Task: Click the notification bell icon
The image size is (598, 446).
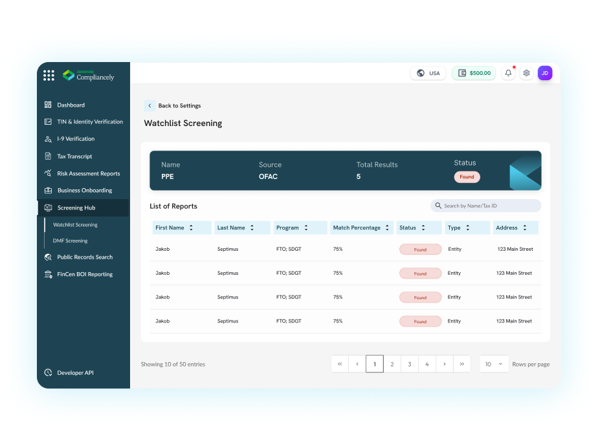Action: pyautogui.click(x=508, y=73)
